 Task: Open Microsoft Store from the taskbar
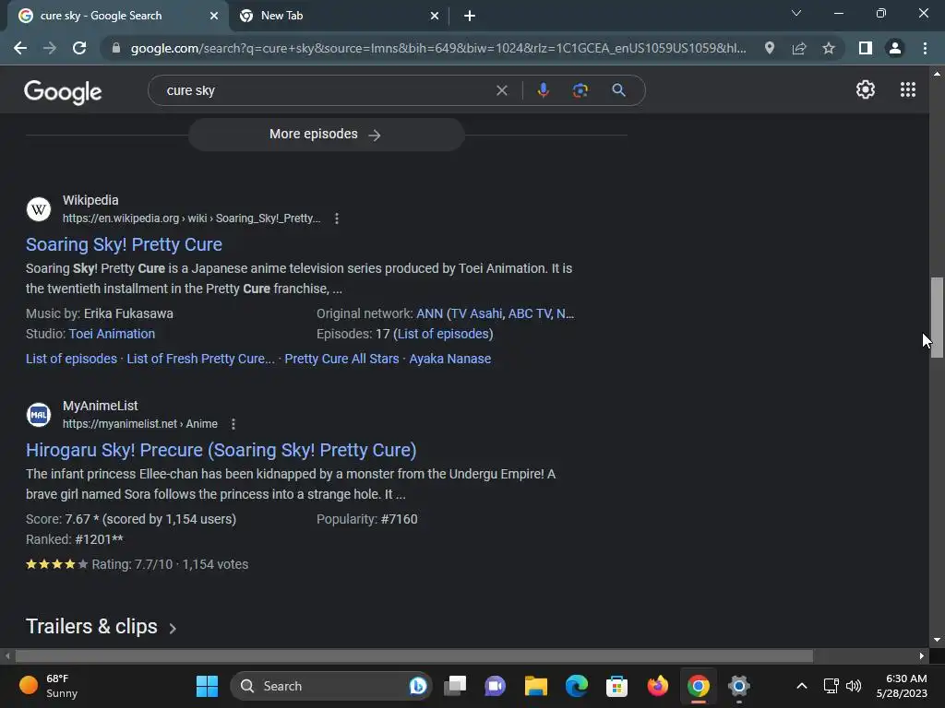tap(616, 686)
